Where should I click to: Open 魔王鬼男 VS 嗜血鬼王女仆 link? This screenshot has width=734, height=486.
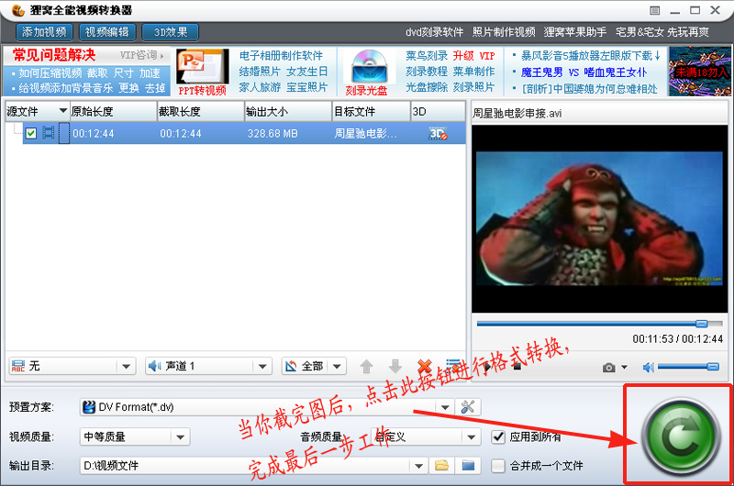(584, 72)
